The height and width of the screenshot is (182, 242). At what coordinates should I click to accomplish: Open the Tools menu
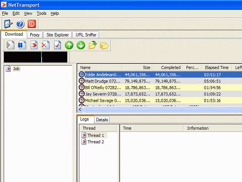(41, 13)
